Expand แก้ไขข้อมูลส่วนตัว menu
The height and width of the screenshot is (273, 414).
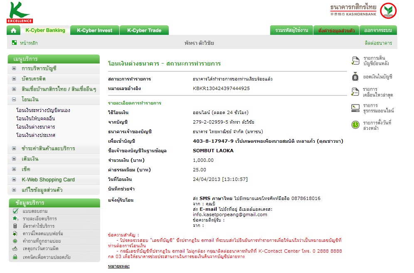coord(14,190)
